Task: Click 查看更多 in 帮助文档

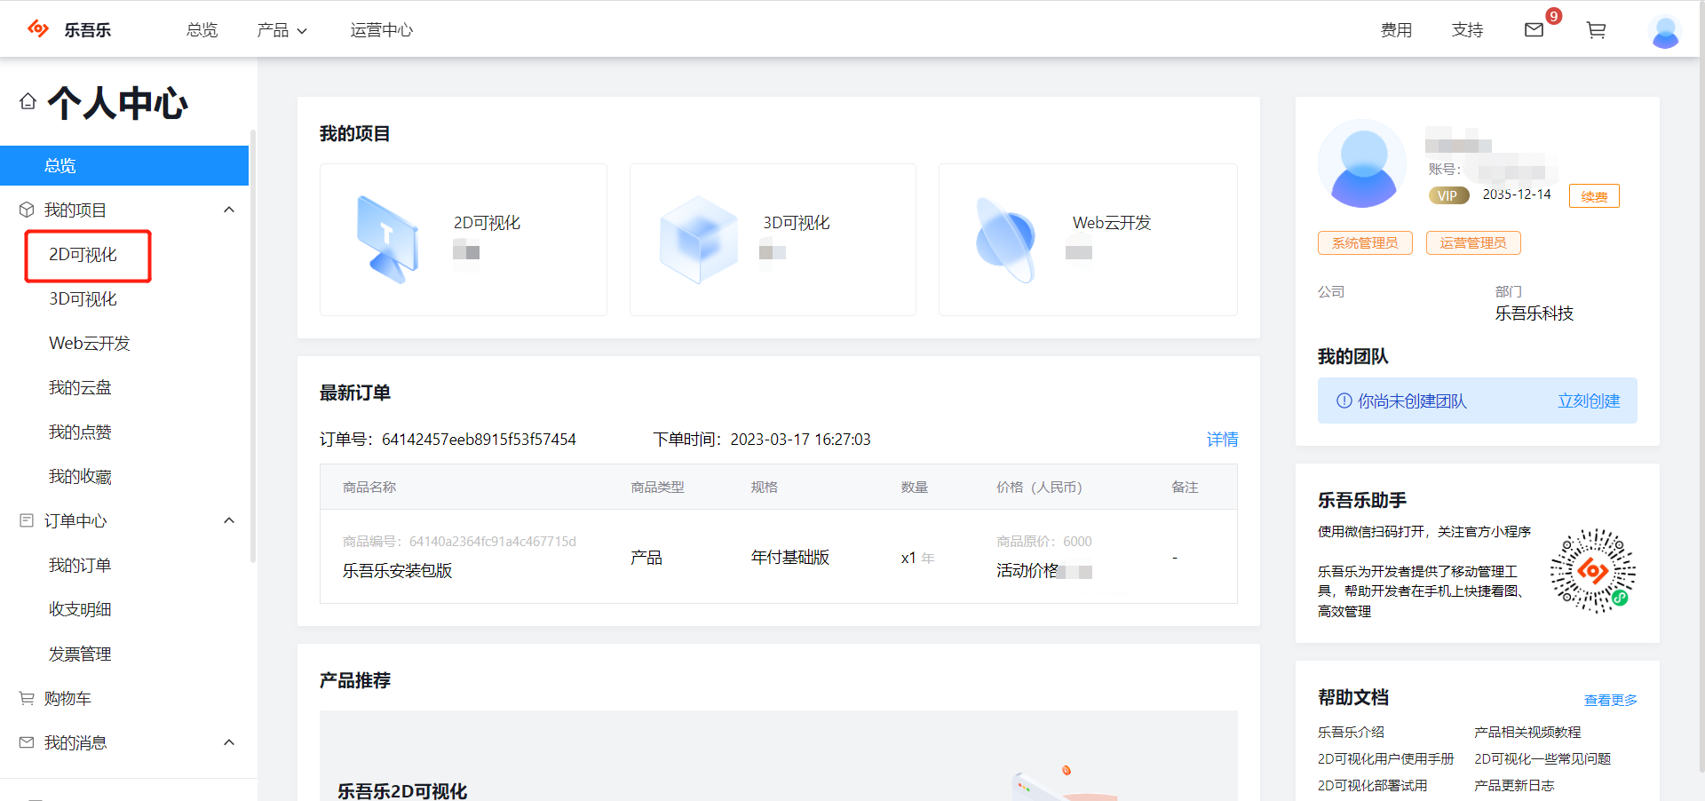Action: point(1610,700)
